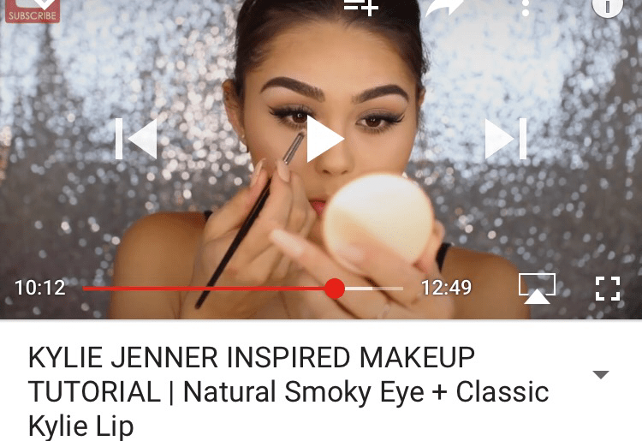Viewport: 642px width, 441px height.
Task: Open the three-dot more options menu
Action: point(526,8)
